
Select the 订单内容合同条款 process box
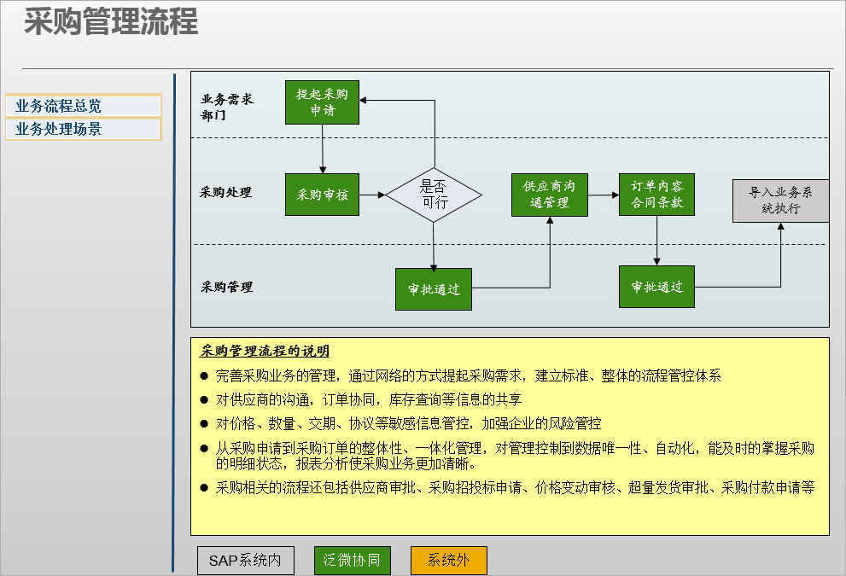656,195
